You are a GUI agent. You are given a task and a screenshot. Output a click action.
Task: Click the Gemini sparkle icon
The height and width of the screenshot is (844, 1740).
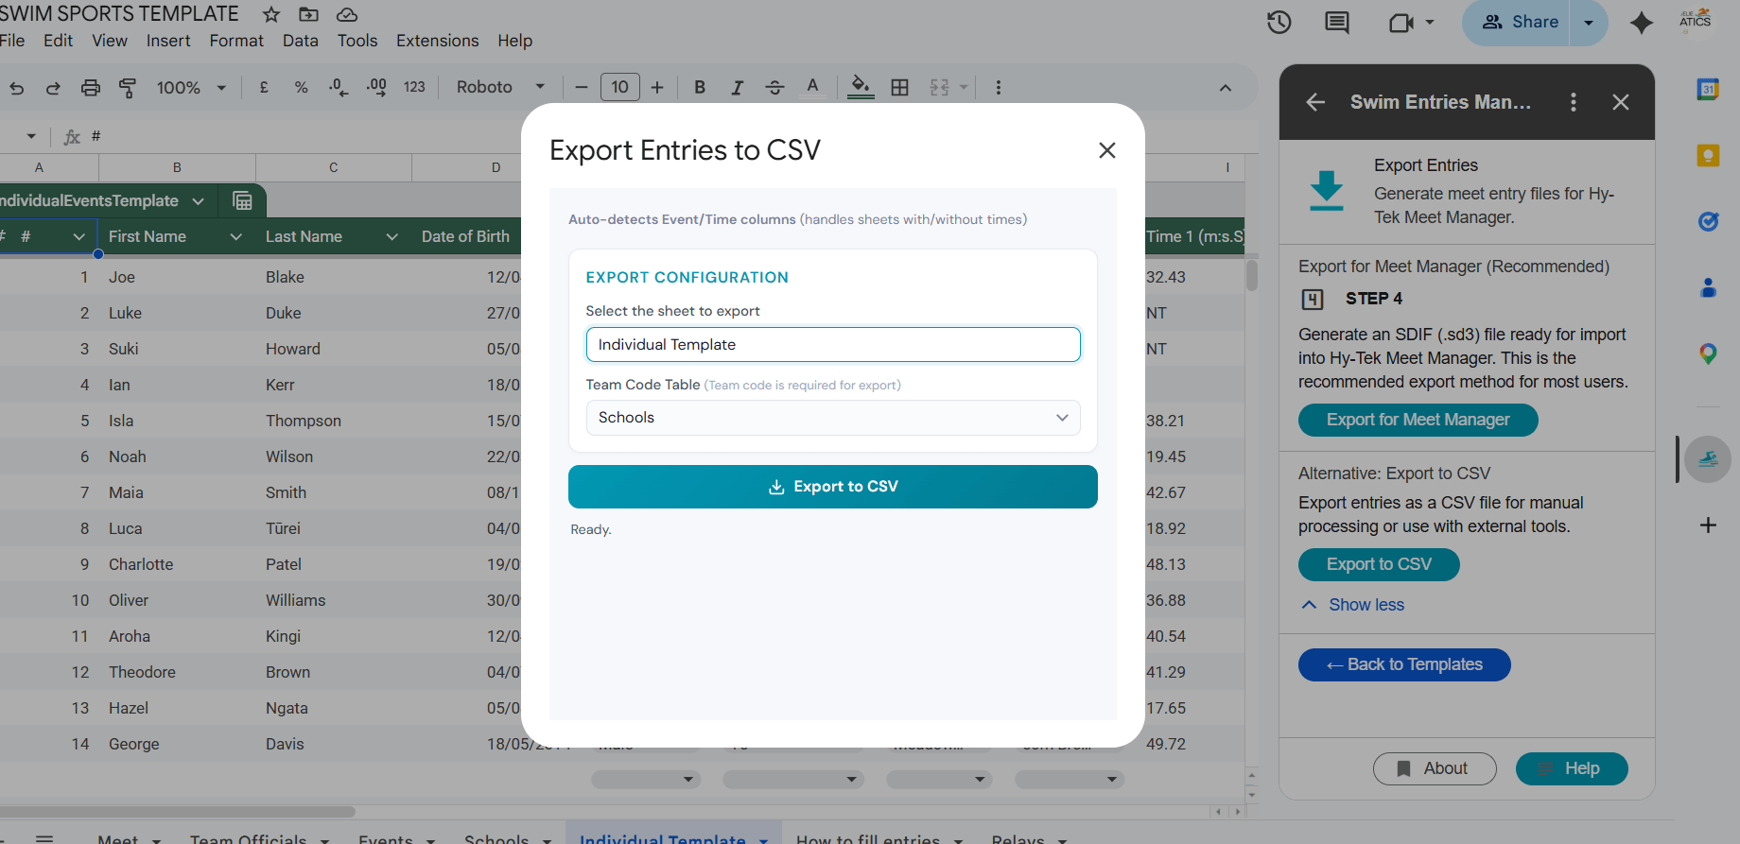coord(1641,23)
